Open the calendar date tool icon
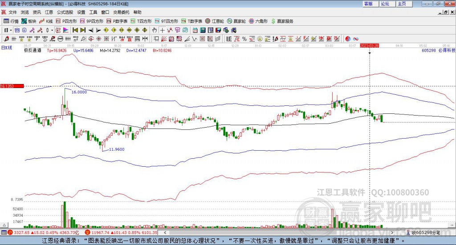The height and width of the screenshot is (245, 456). 195,30
